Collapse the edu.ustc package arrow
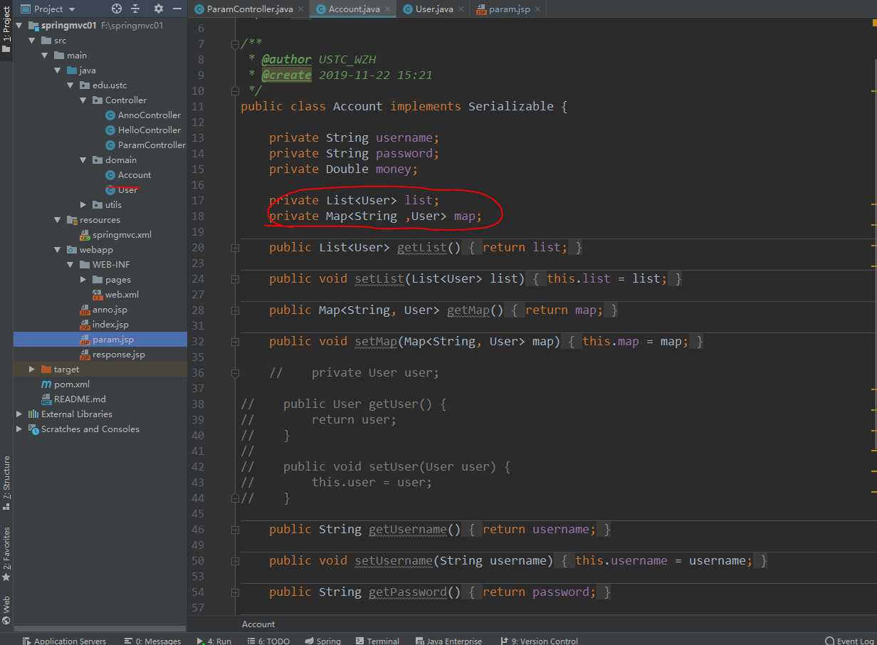The height and width of the screenshot is (645, 877). pyautogui.click(x=70, y=85)
